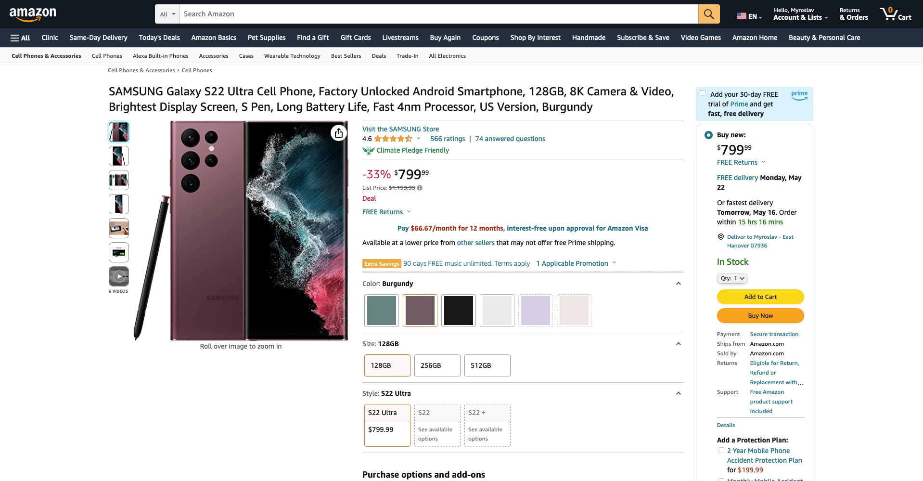This screenshot has height=481, width=923.
Task: Open the Qty quantity dropdown
Action: (x=732, y=278)
